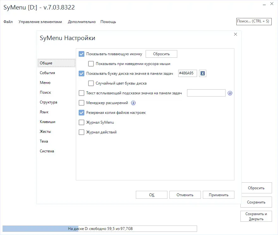278x235 pixels.
Task: Switch to Меню settings tab
Action: pyautogui.click(x=45, y=83)
